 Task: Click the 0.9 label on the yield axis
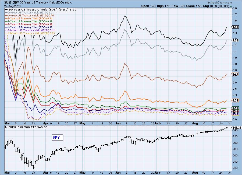coord(235,64)
